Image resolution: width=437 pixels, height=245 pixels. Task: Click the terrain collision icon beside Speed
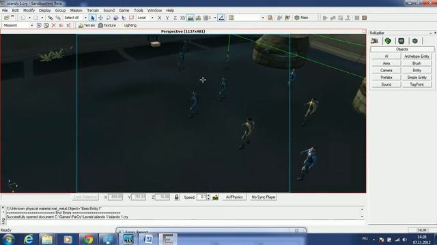pos(216,197)
